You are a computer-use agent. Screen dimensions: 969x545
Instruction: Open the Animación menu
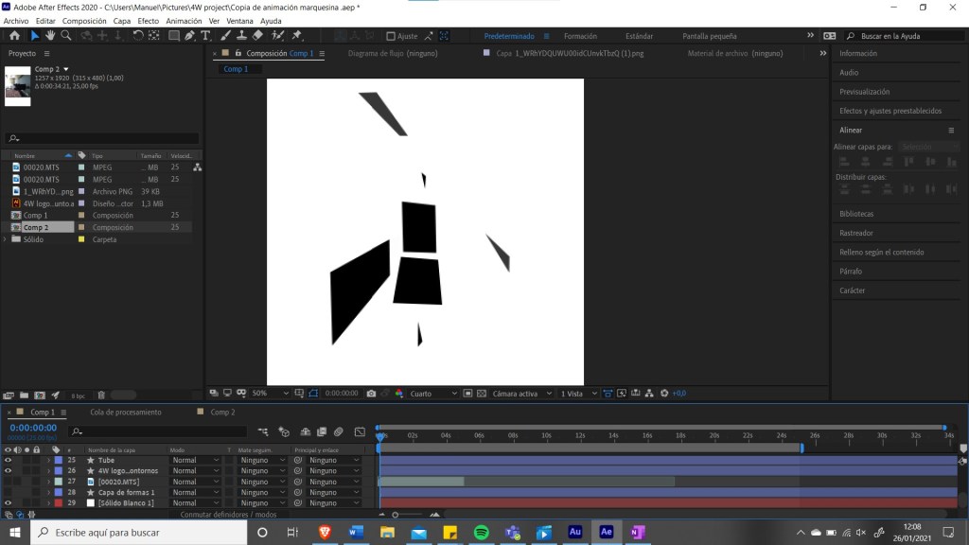184,21
